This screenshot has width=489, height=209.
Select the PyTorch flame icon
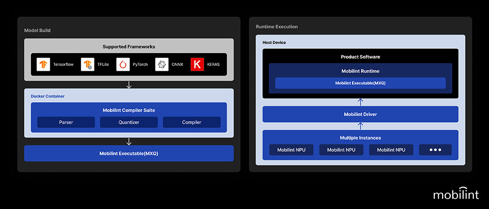point(123,64)
